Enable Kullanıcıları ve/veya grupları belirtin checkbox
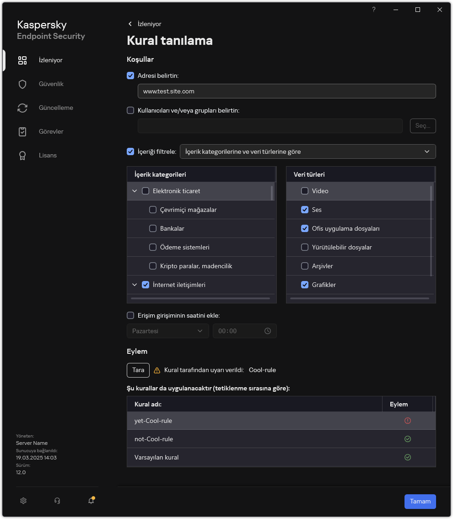The width and height of the screenshot is (453, 519). (130, 110)
